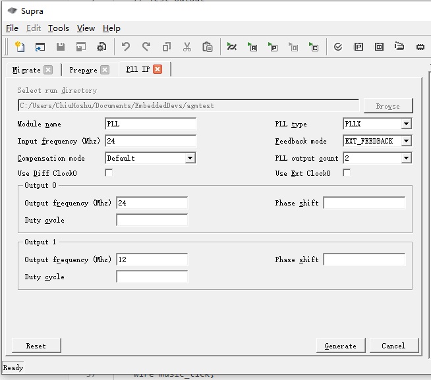Click the Reset button
431x380 pixels.
point(36,346)
